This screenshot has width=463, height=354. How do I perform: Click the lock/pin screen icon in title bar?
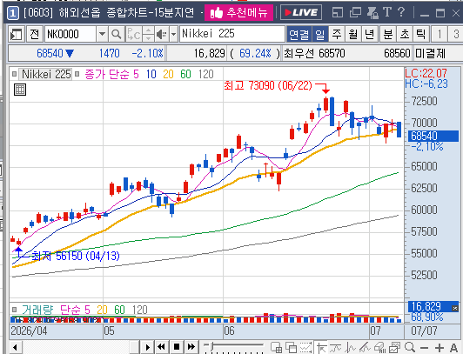(x=372, y=12)
